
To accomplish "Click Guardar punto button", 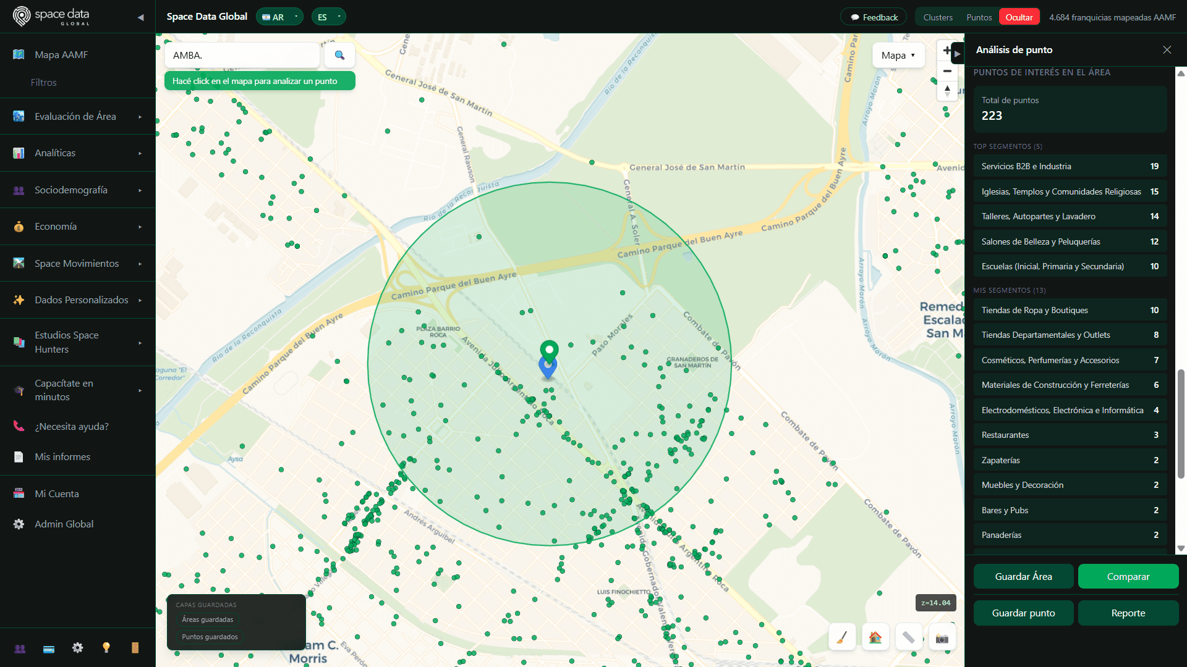I will (x=1023, y=613).
